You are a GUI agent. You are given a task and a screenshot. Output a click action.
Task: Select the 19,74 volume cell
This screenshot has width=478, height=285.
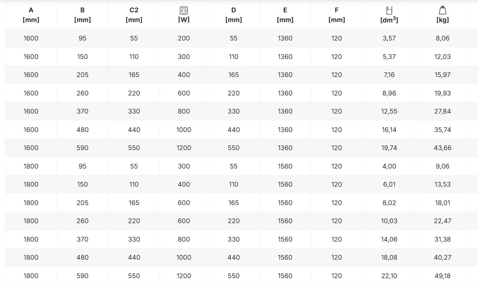tap(389, 148)
